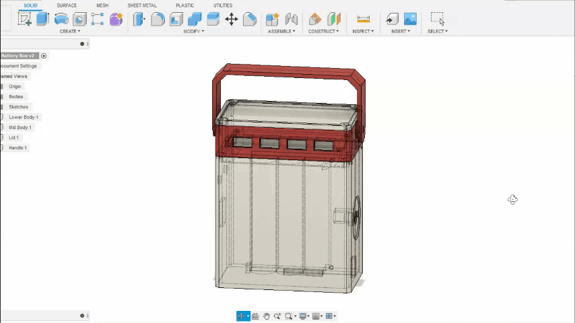Select the Create Sketch tool

[x=25, y=19]
